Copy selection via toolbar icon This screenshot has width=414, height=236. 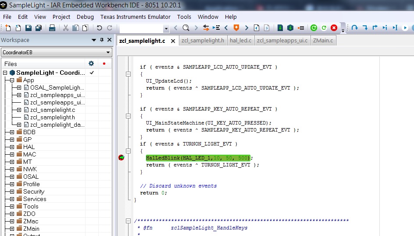pyautogui.click(x=75, y=28)
